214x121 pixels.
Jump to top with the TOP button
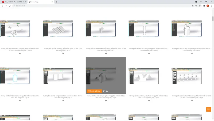(208, 109)
